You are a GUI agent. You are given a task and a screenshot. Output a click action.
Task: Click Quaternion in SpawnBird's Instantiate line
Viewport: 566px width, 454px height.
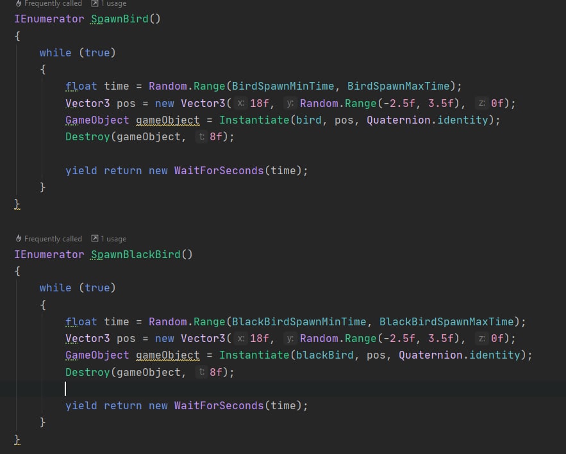399,120
